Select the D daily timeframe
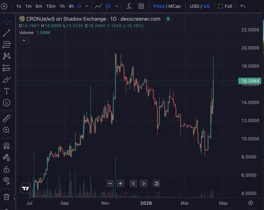Image resolution: width=264 pixels, height=210 pixels. [x=79, y=6]
